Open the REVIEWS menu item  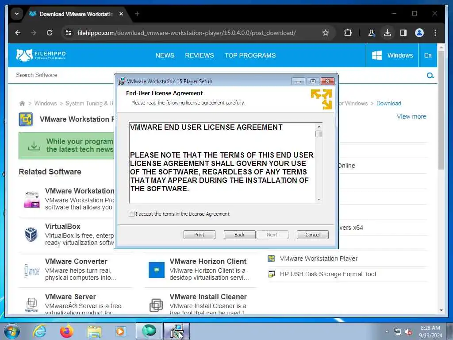(x=200, y=55)
